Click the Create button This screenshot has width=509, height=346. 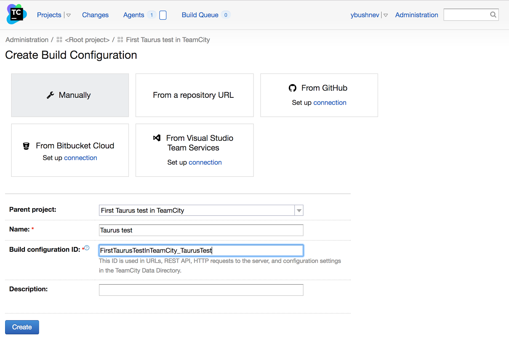click(22, 327)
